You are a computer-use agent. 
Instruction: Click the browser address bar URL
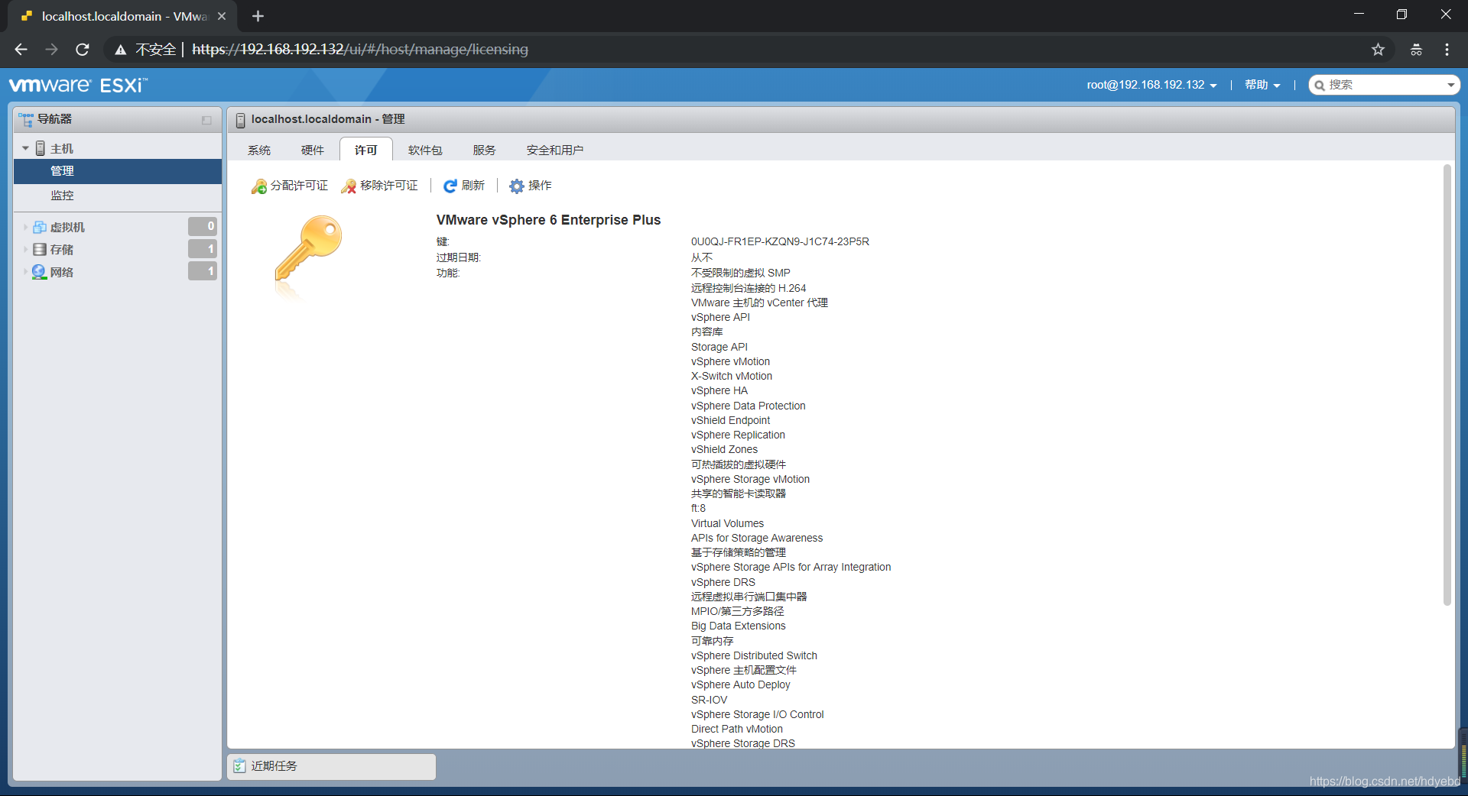360,50
